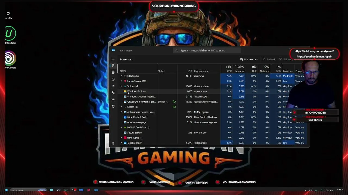Sort processes by CPU usage column
Image resolution: width=348 pixels, height=195 pixels.
226,69
